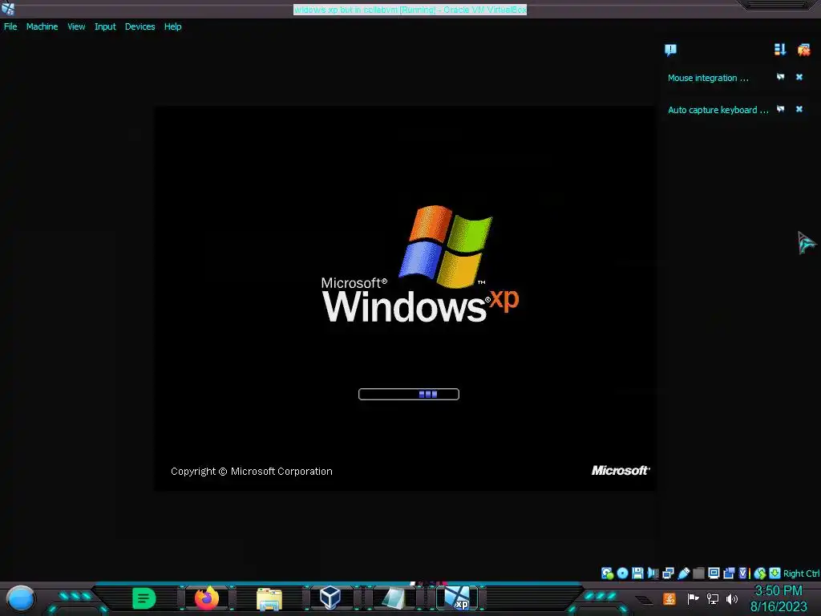The height and width of the screenshot is (616, 821).
Task: Open the Devices menu
Action: coord(140,26)
